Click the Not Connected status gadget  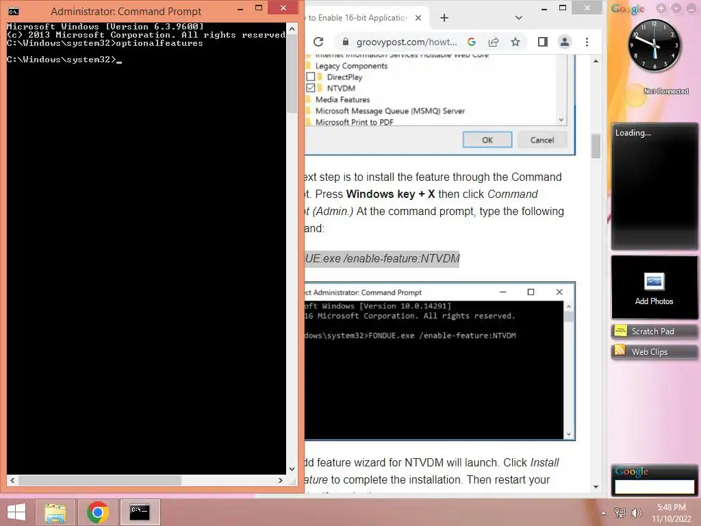pyautogui.click(x=665, y=91)
